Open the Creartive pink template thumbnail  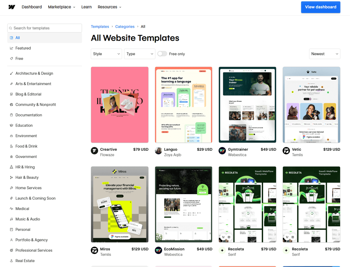coord(120,105)
